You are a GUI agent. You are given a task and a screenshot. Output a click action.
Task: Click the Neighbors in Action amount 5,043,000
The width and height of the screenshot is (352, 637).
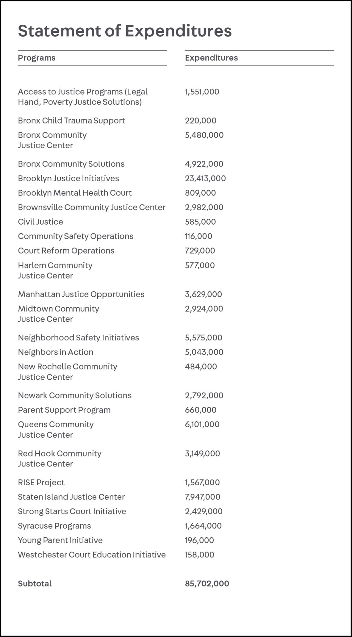coord(204,352)
